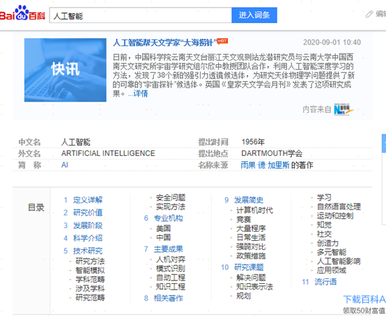Jump to subsection 学科范畴

click(x=90, y=279)
